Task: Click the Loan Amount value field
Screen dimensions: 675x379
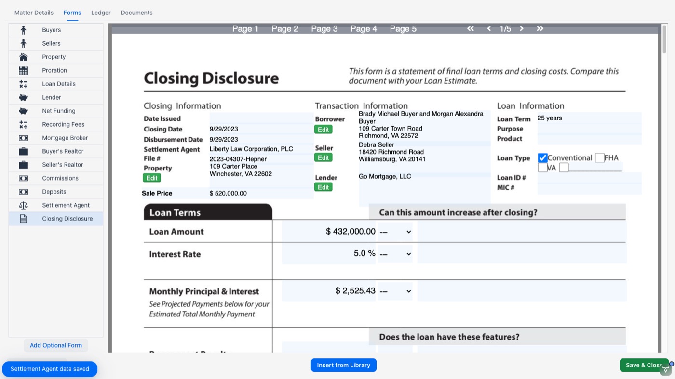Action: 329,232
